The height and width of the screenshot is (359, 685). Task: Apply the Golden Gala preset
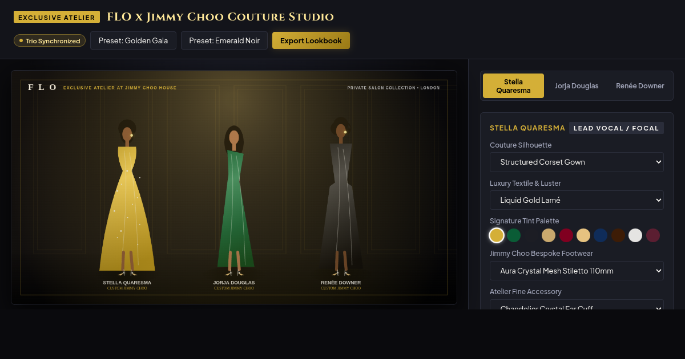coord(133,40)
